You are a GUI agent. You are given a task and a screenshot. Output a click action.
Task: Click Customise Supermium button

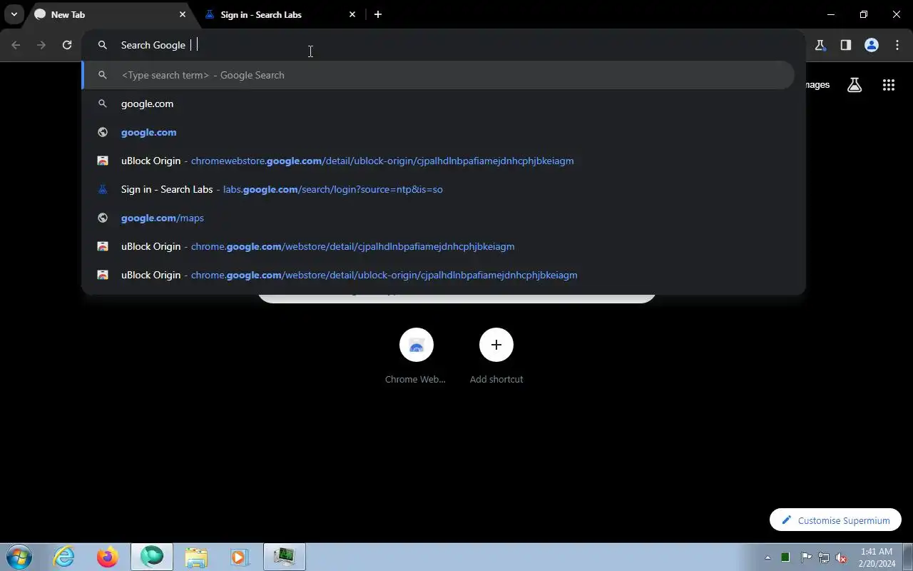(x=835, y=520)
